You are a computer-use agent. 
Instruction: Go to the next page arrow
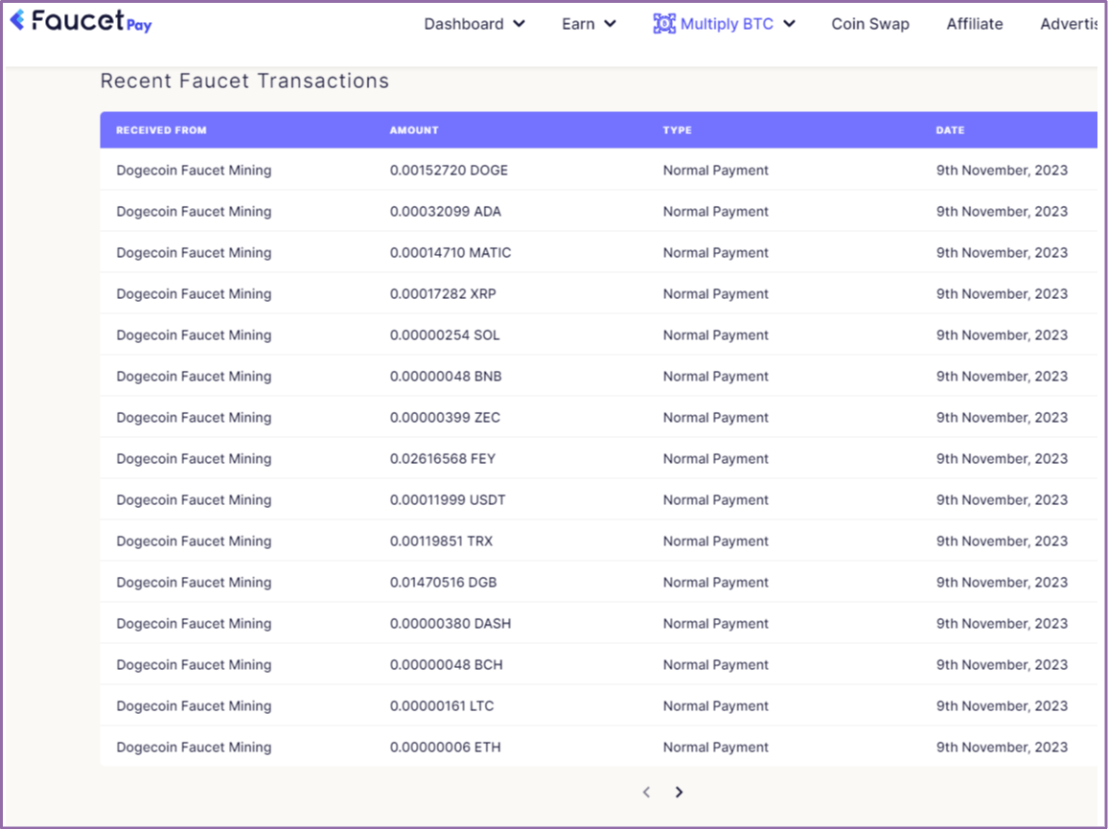click(x=679, y=793)
